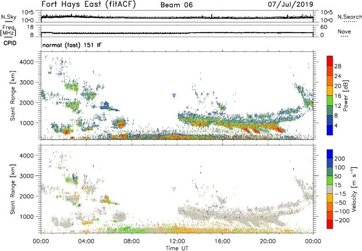
Task: Click the '1000' tick on velocity panel
Action: point(26,217)
